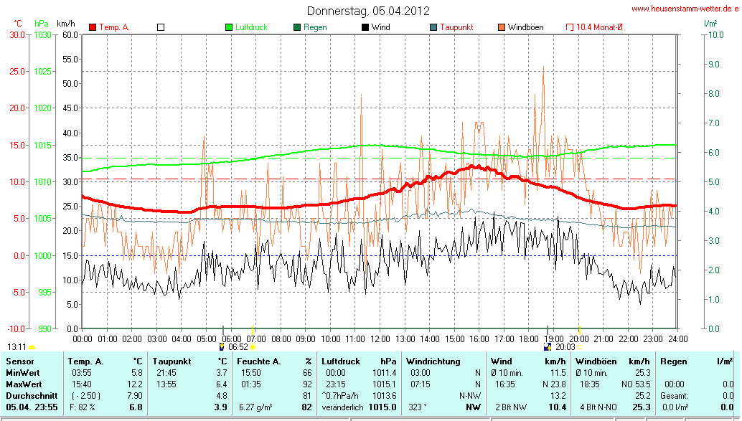Viewport: 742px width, 421px height.
Task: Click the black Wind legend square
Action: pyautogui.click(x=365, y=27)
